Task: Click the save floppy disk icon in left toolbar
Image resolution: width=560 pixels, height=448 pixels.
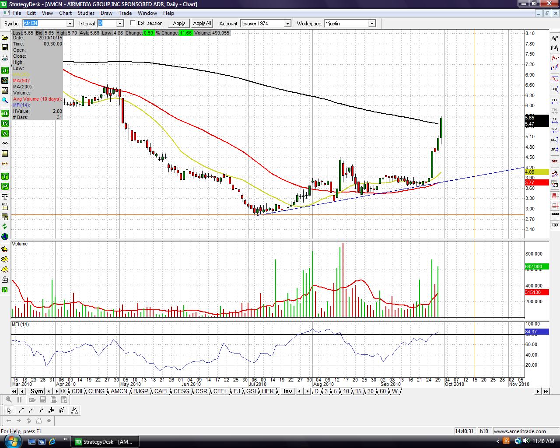Action: click(5, 47)
